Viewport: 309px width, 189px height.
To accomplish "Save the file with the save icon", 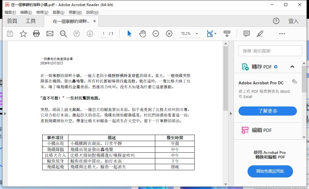I will [10, 34].
